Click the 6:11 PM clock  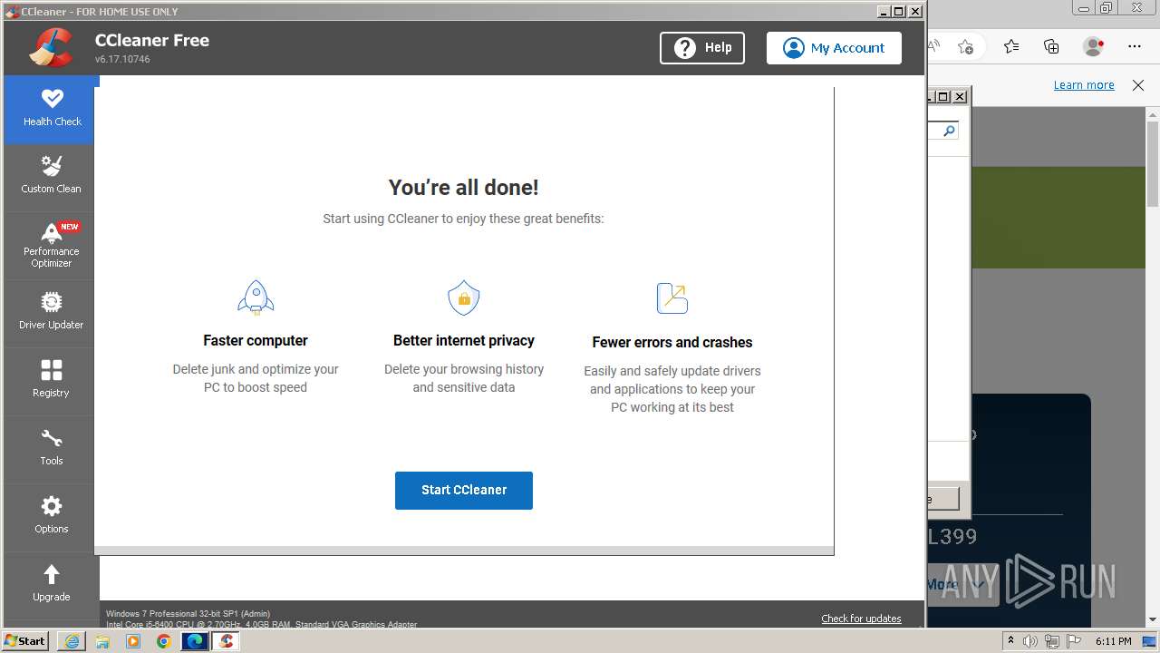click(x=1114, y=641)
